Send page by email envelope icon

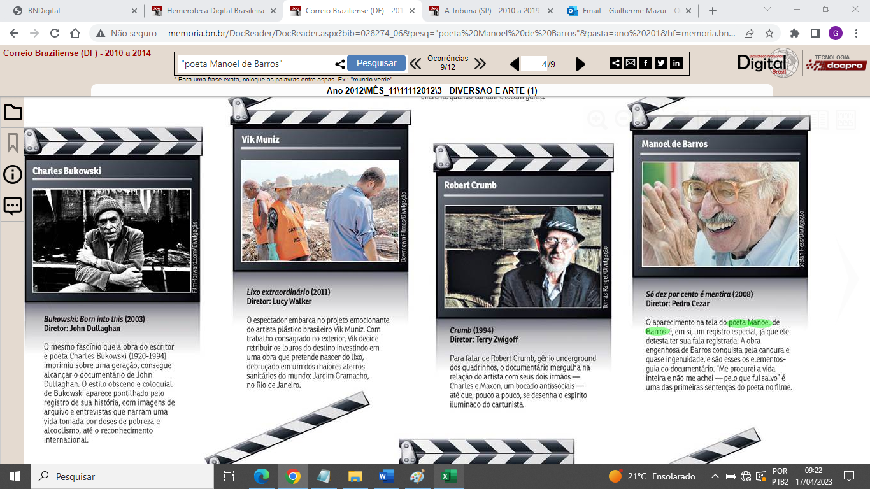click(x=631, y=63)
